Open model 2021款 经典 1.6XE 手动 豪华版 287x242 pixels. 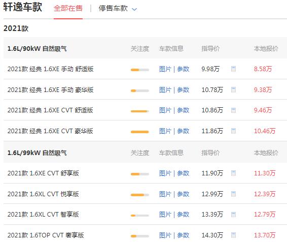(51, 89)
